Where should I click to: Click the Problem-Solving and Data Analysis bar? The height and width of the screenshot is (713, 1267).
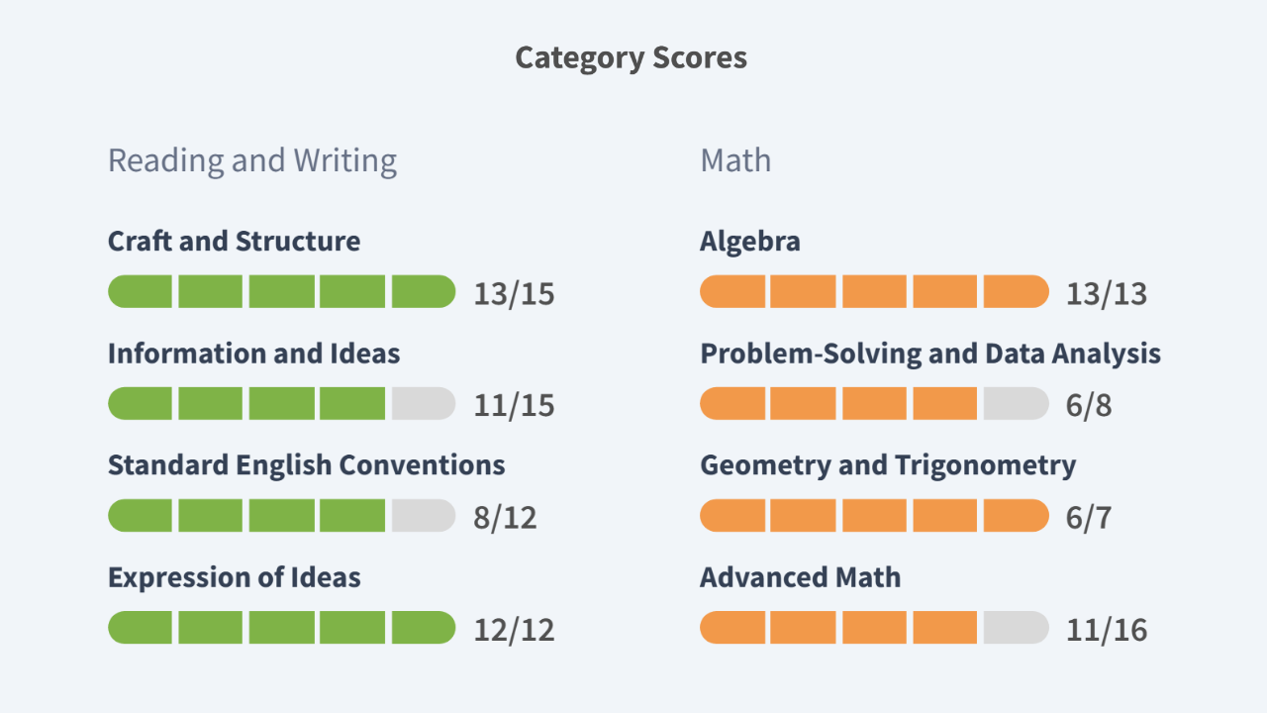873,404
